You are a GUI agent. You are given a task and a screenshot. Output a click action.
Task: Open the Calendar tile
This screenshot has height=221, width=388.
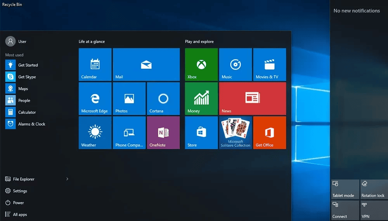(x=95, y=64)
